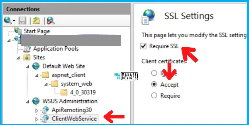Viewport: 249px width, 125px height.
Task: Click the Sites folder icon
Action: click(x=27, y=57)
